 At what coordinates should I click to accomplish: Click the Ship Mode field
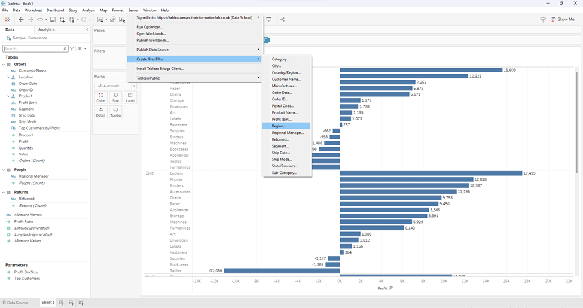(x=28, y=121)
